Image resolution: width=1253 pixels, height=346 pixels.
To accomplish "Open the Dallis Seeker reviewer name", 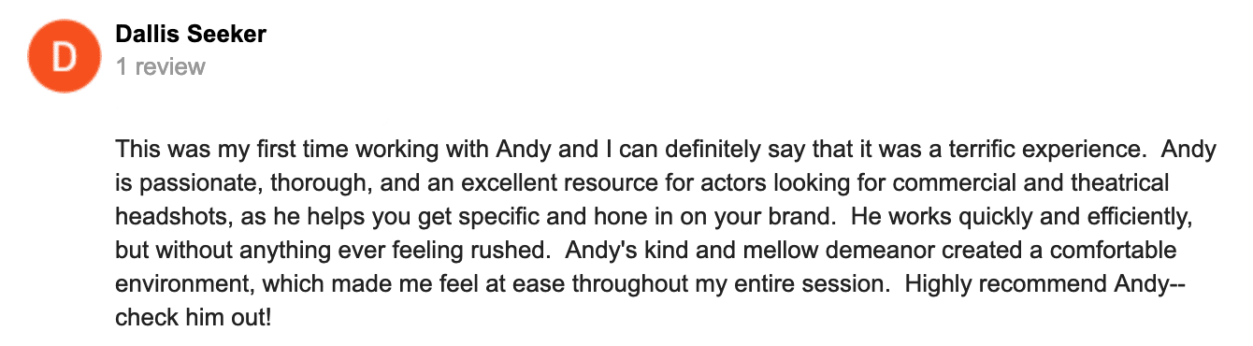I will coord(191,35).
